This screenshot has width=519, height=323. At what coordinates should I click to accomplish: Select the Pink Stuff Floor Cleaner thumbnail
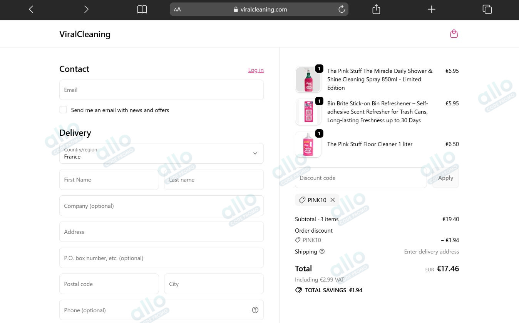coord(308,145)
